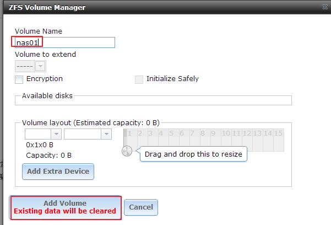Click the Drag and drop resize tooltip
The image size is (331, 225).
tap(193, 154)
